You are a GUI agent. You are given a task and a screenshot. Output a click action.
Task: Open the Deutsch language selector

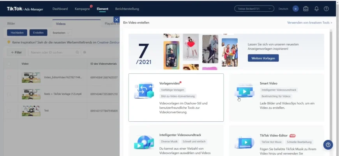click(283, 9)
